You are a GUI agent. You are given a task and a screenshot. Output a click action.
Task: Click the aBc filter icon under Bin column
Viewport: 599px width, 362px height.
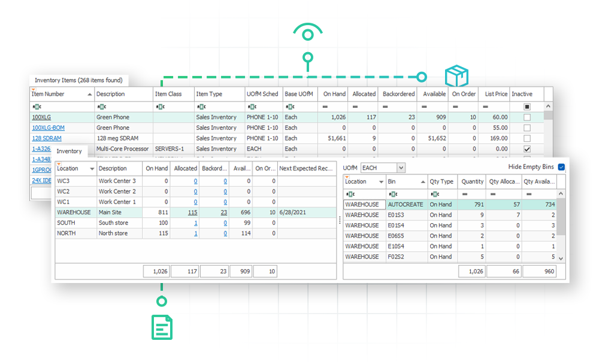point(394,193)
